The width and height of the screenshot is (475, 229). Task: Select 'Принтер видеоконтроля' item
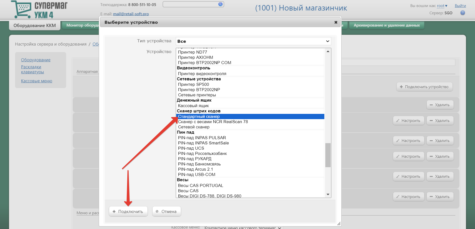(x=250, y=74)
